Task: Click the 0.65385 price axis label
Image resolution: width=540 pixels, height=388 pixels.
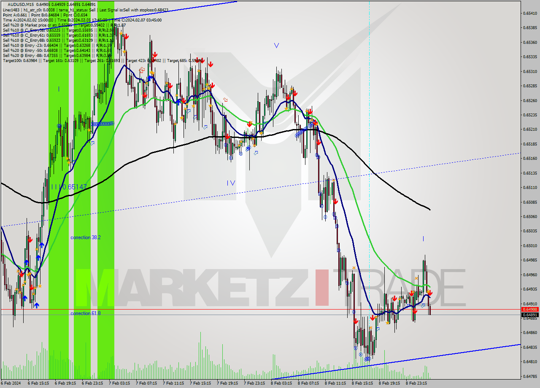Action: 530,28
